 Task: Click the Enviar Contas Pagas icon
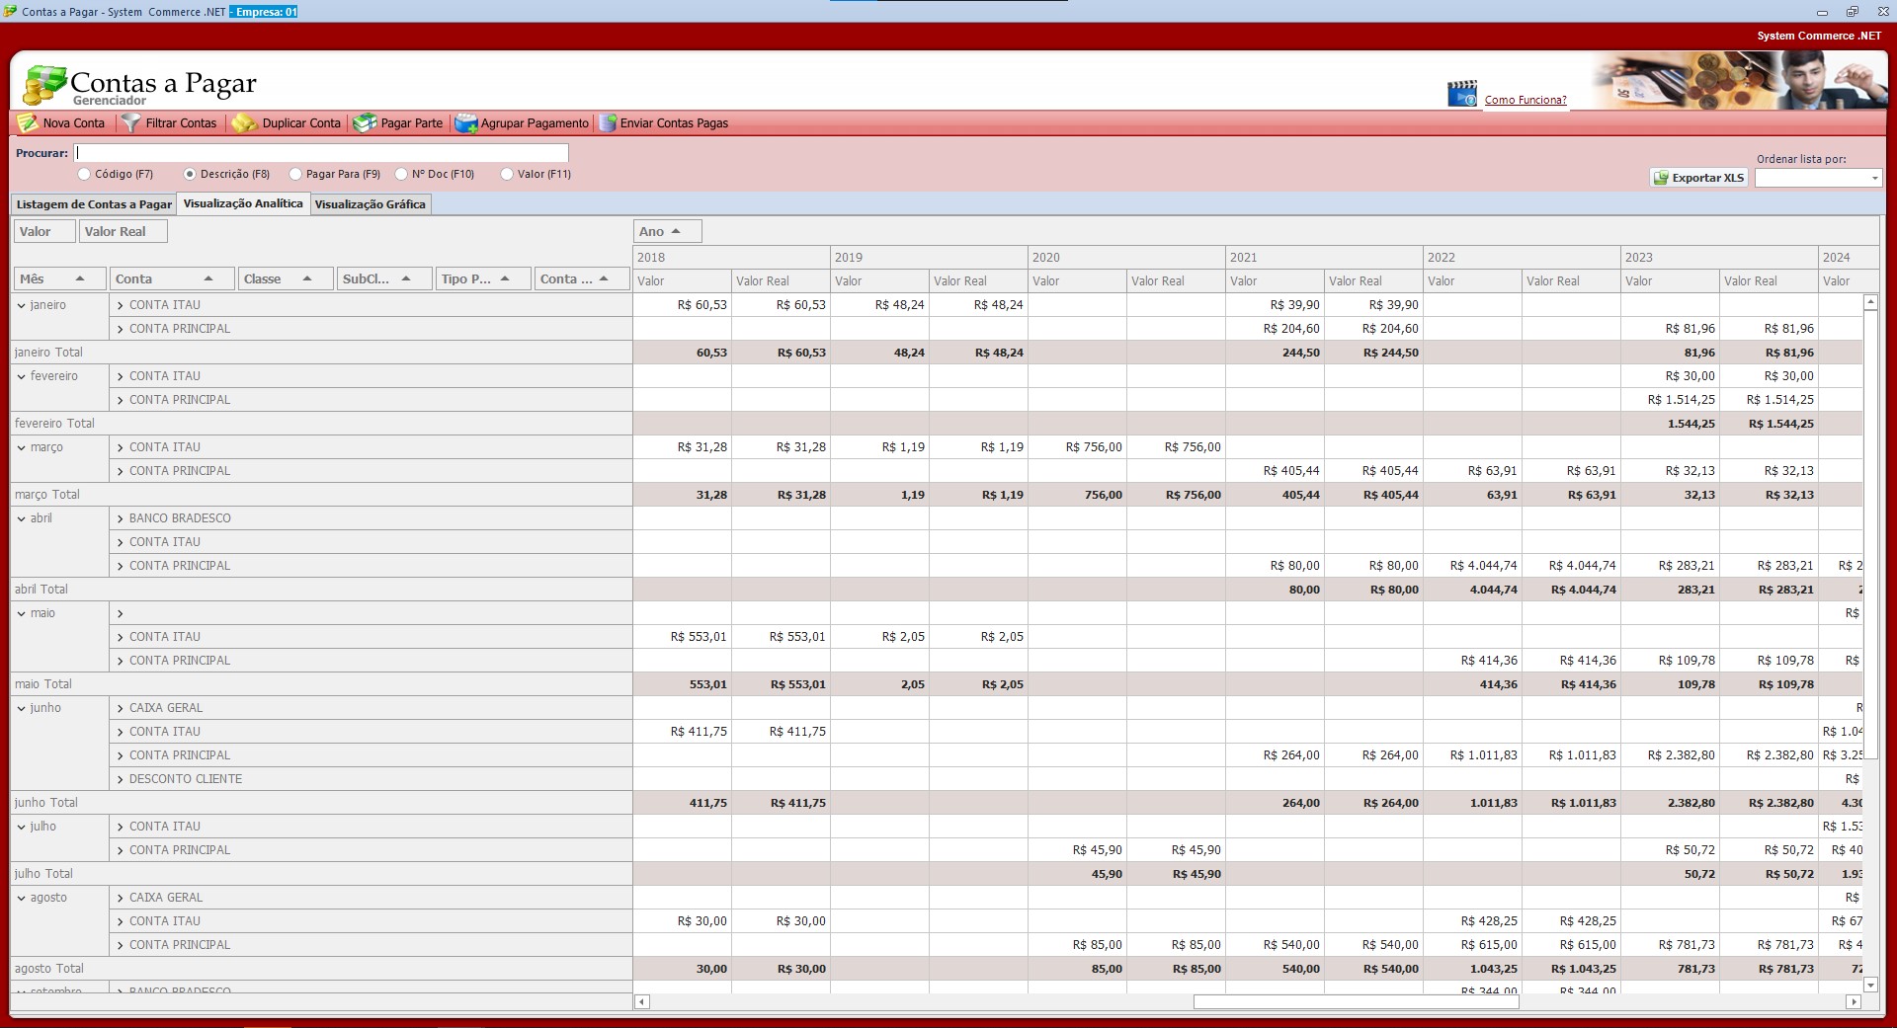[608, 123]
